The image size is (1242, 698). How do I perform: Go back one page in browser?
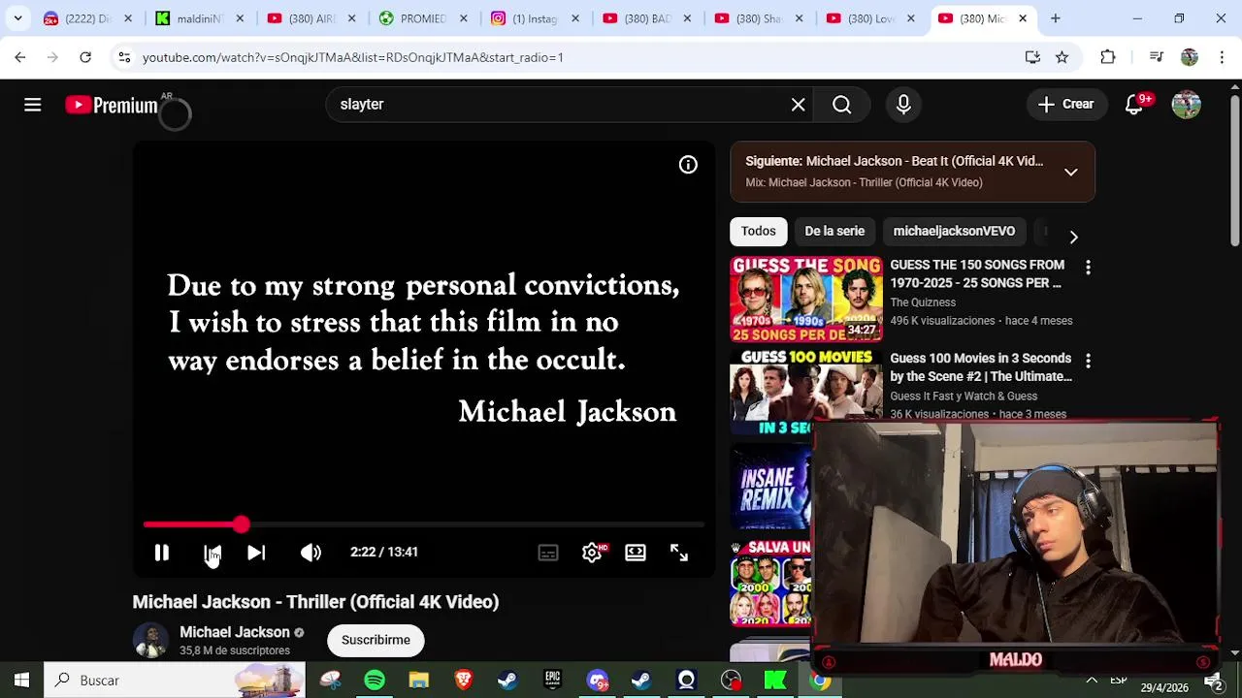coord(20,57)
